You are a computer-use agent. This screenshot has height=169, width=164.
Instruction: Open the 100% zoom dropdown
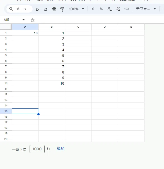(76, 9)
